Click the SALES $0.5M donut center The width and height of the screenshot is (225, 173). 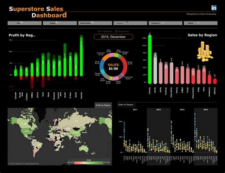(113, 67)
